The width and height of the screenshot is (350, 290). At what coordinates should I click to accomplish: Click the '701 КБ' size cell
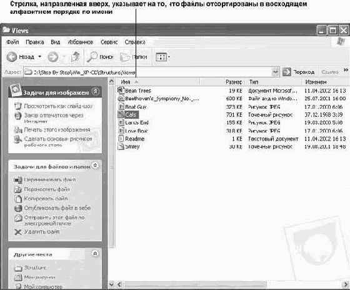(234, 114)
